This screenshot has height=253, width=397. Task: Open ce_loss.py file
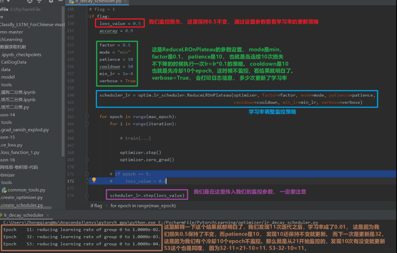(x=11, y=145)
